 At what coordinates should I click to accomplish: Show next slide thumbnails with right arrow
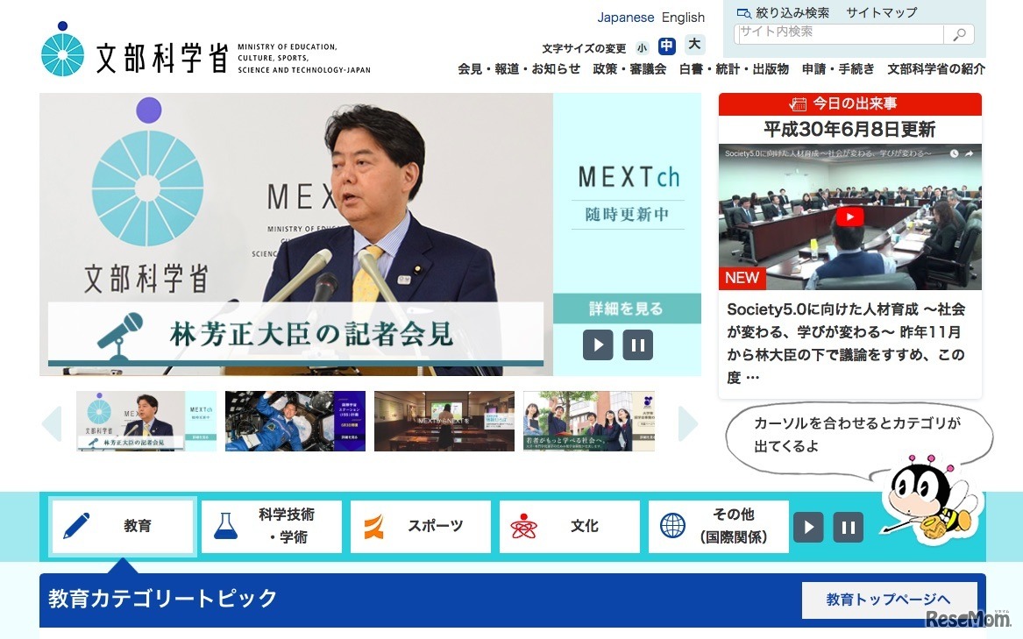[x=688, y=423]
